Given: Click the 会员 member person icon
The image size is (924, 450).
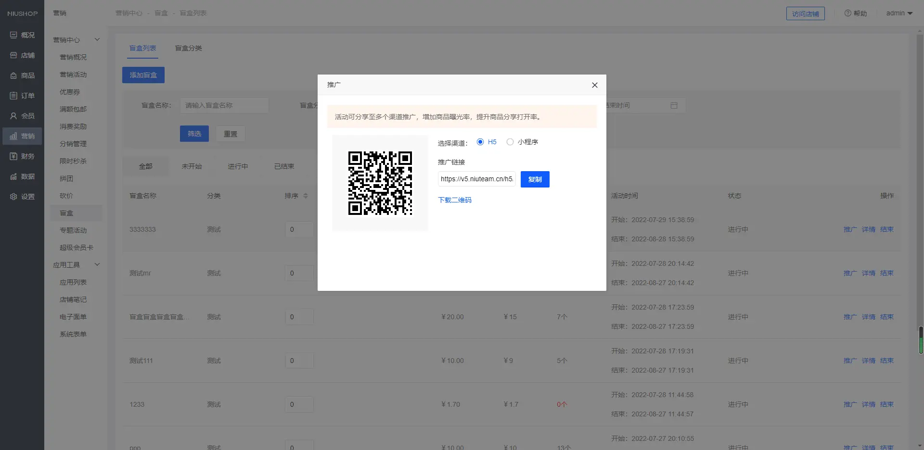Looking at the screenshot, I should (x=13, y=116).
